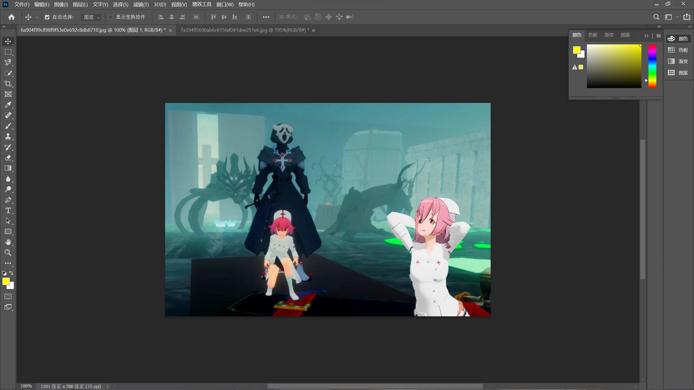The image size is (694, 390).
Task: Switch to the 图案 tab in Color panel
Action: tap(625, 35)
